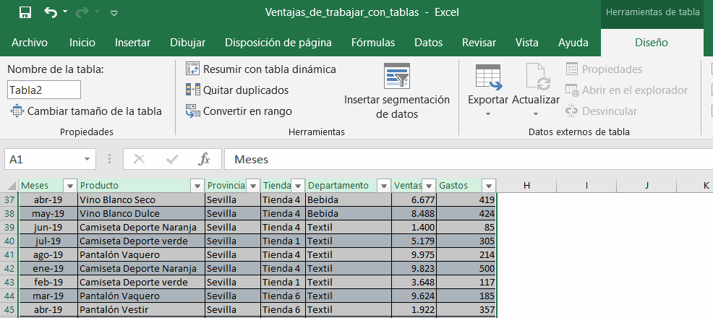The height and width of the screenshot is (318, 713).
Task: Click the Exportar table icon
Action: tap(488, 77)
